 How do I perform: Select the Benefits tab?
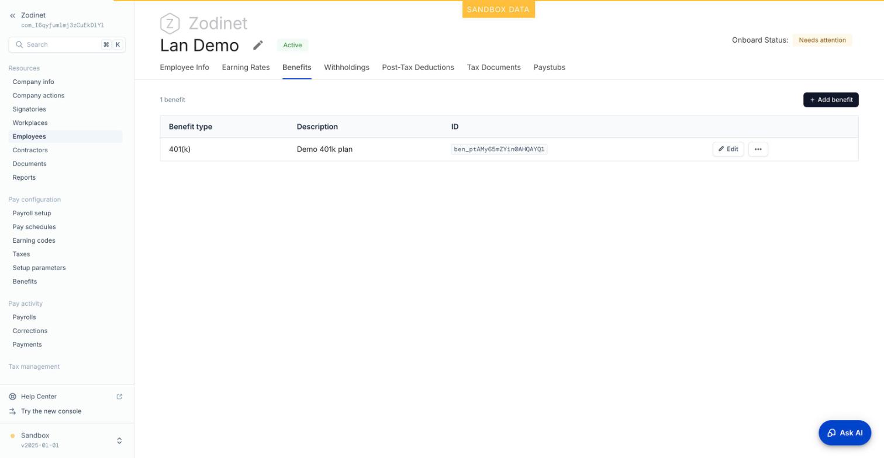point(296,68)
